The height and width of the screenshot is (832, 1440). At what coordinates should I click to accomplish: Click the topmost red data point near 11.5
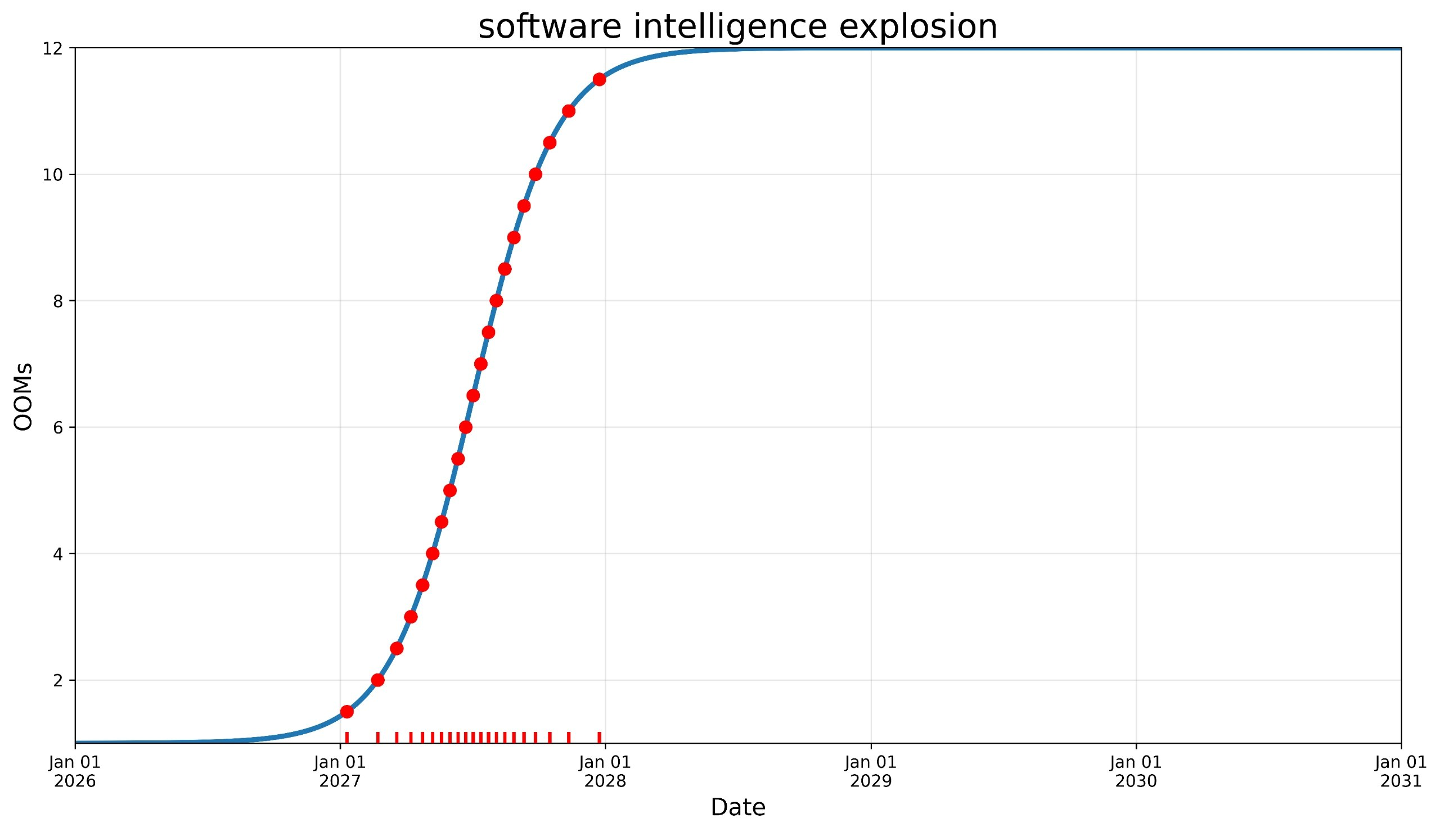point(600,79)
